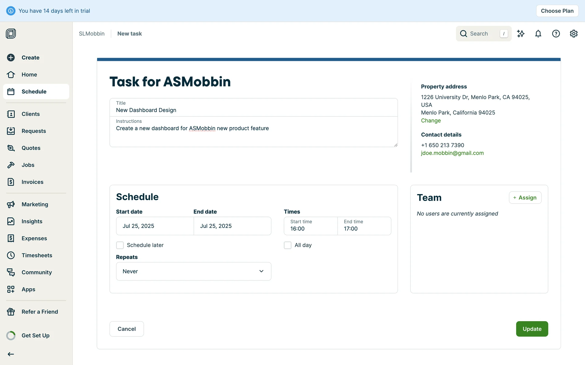Expand the Repeats Never dropdown

point(193,271)
